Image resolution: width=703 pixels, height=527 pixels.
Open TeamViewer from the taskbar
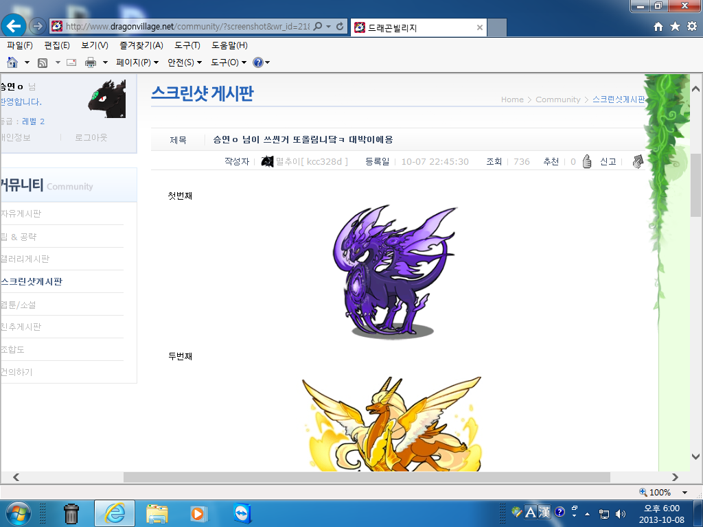pos(242,513)
